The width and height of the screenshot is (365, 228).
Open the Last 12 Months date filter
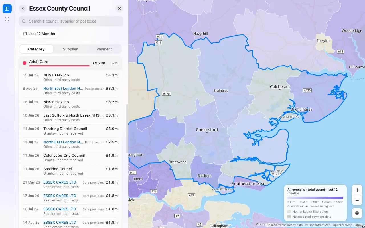click(x=39, y=34)
